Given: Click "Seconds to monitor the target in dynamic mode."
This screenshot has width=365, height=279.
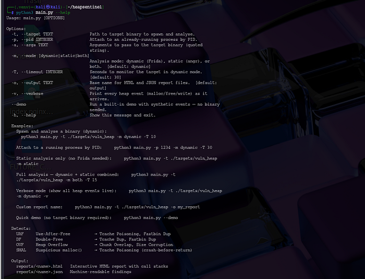Looking at the screenshot, I should coord(145,72).
